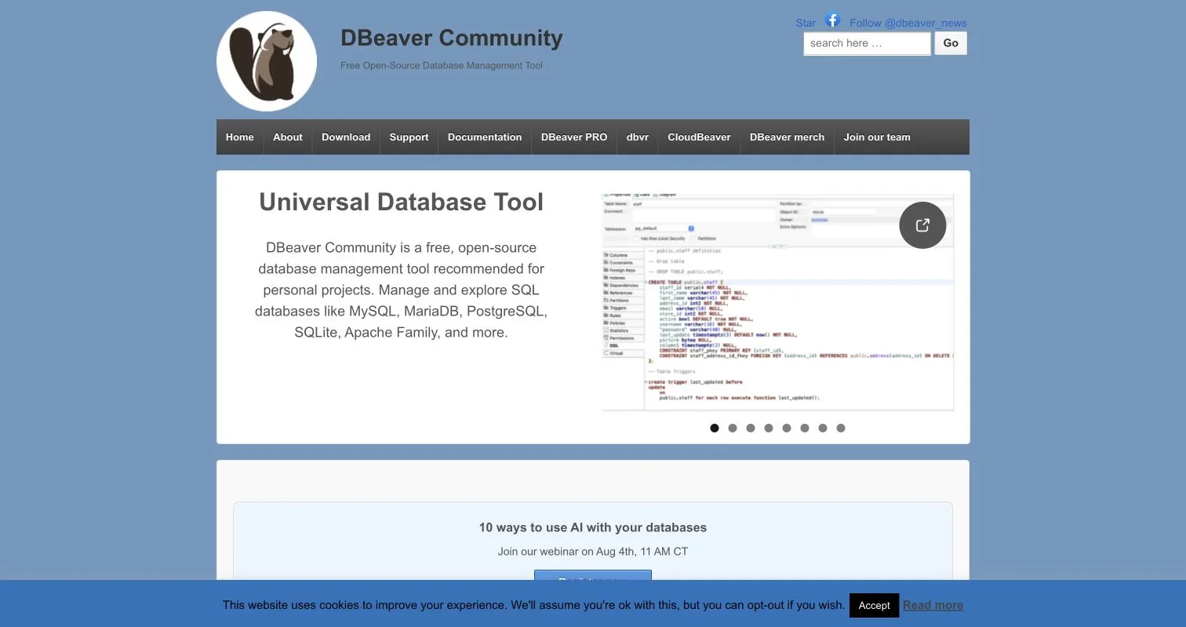This screenshot has height=627, width=1186.
Task: Click the Star link
Action: [806, 23]
